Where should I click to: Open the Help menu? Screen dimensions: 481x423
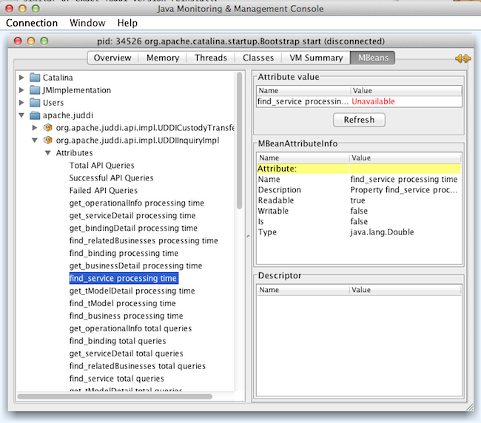(127, 23)
